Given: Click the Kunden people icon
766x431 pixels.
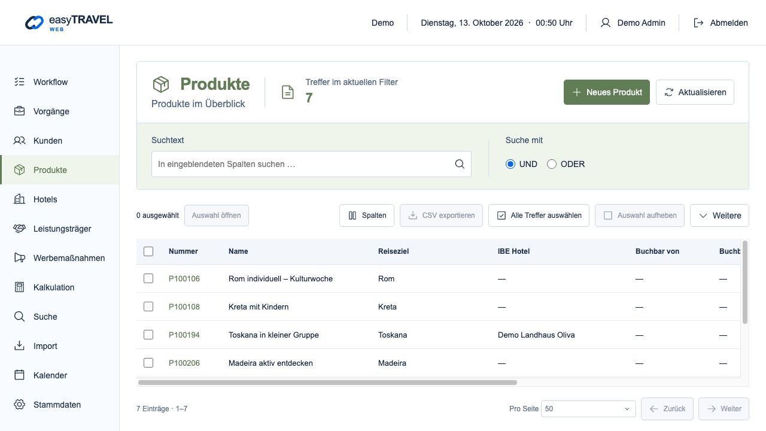Looking at the screenshot, I should 20,141.
